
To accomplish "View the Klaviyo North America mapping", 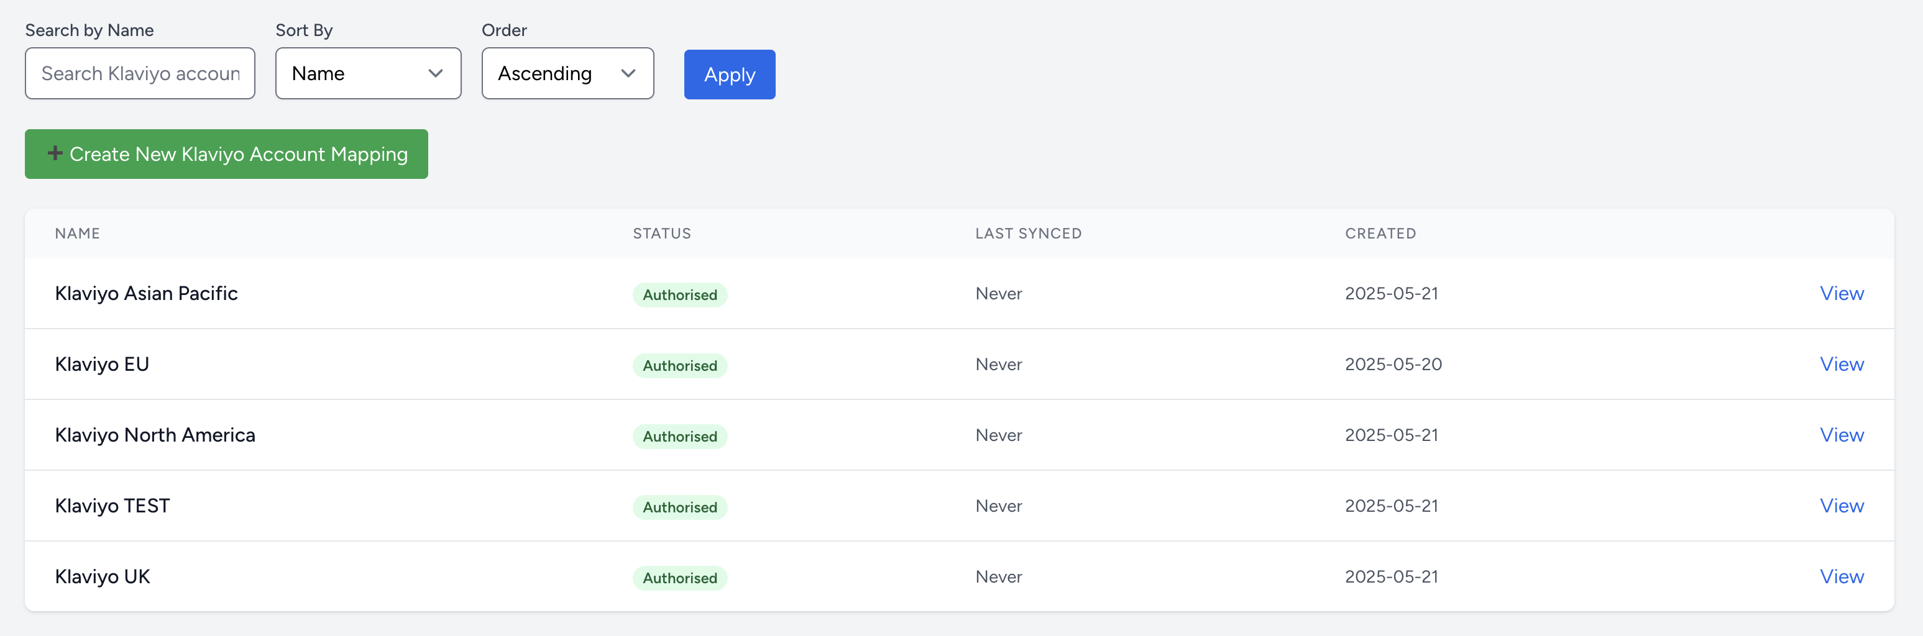I will click(1841, 435).
